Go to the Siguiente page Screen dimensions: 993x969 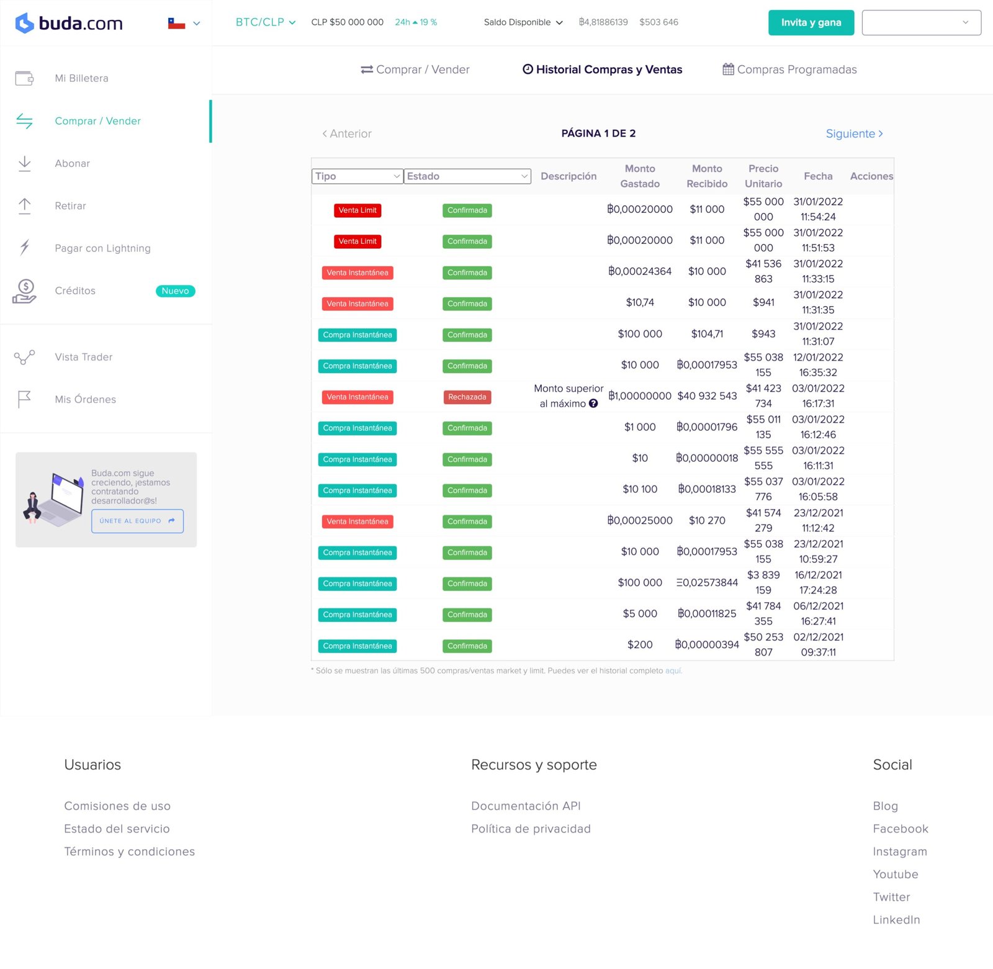(x=854, y=133)
